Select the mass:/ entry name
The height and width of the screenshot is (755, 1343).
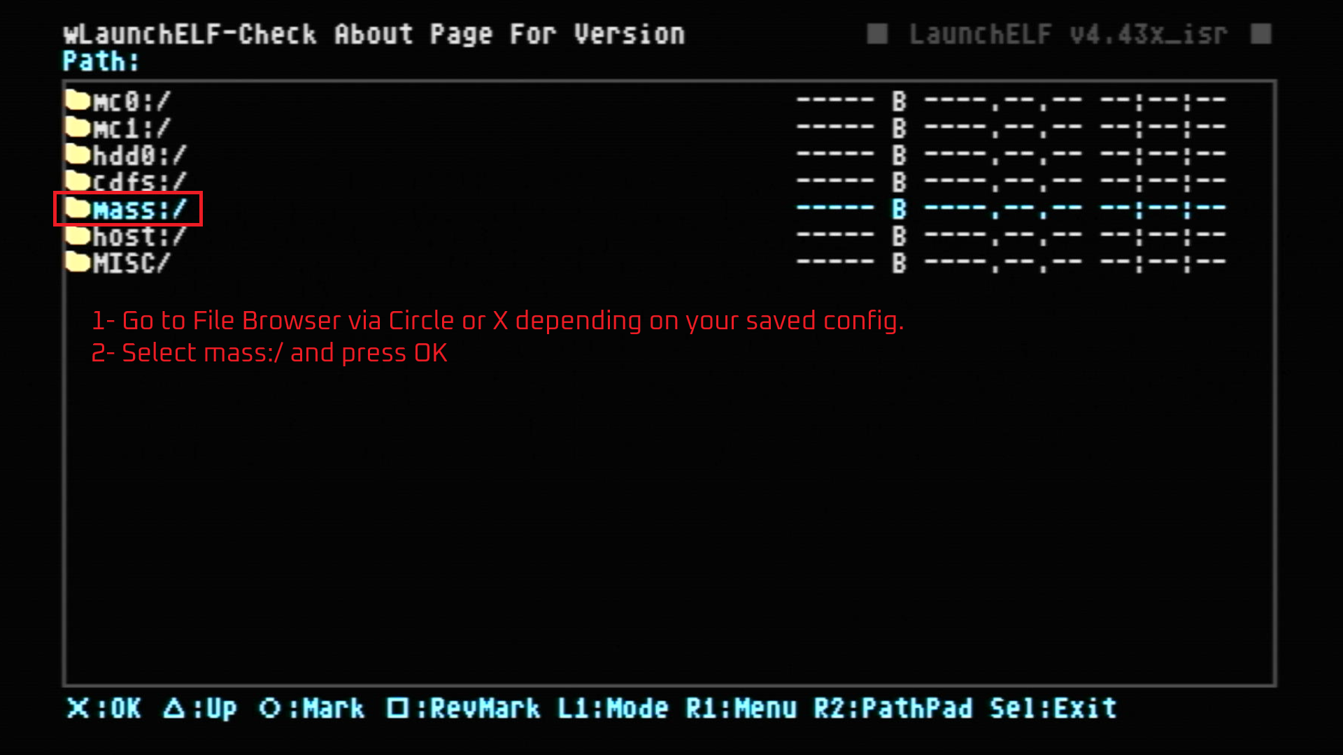point(140,210)
